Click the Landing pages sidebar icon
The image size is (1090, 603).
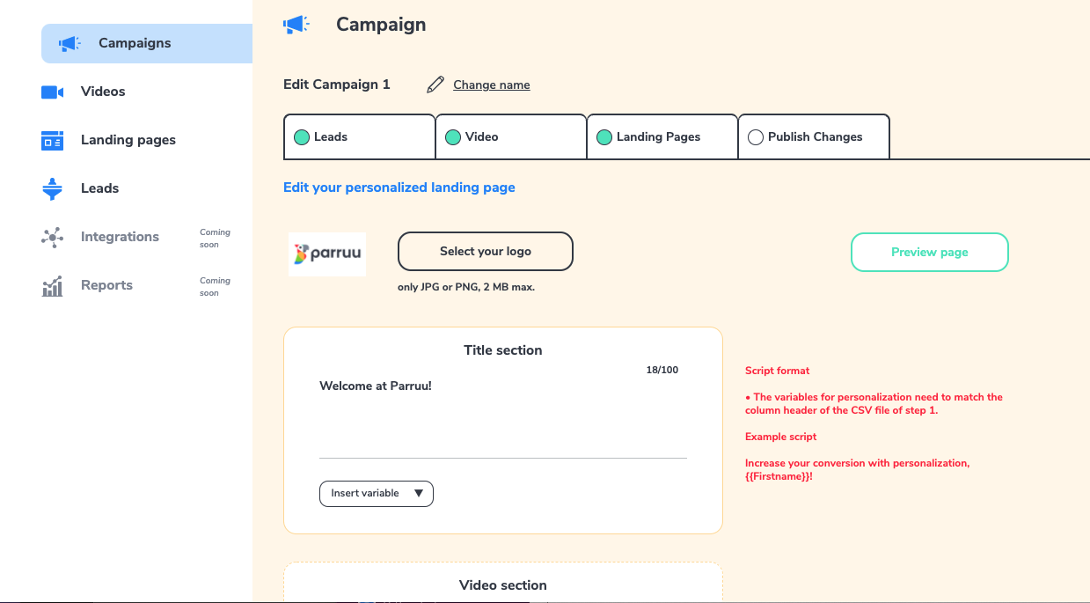(x=53, y=141)
